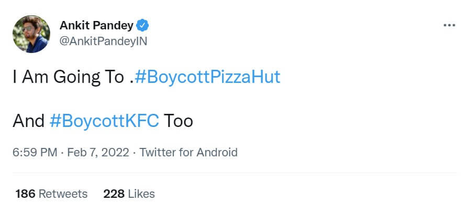Image resolution: width=467 pixels, height=213 pixels.
Task: Open the #BoycottPizzaHut hashtag
Action: click(207, 78)
